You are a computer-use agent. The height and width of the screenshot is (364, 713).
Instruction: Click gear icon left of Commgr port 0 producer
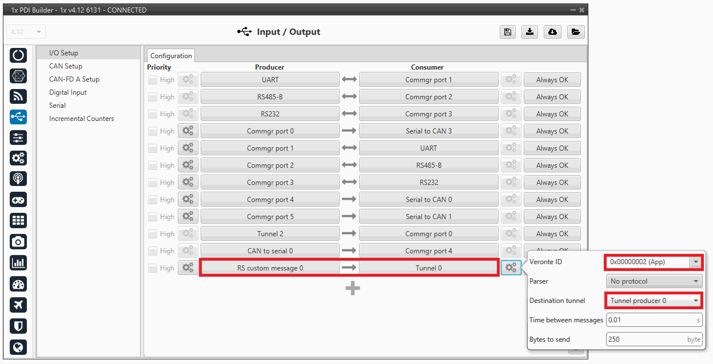tap(188, 131)
